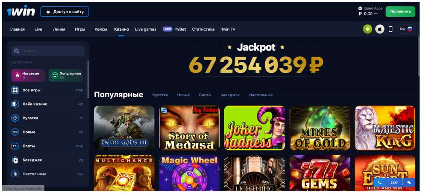Switch to the Live games tab
The width and height of the screenshot is (426, 193).
146,29
